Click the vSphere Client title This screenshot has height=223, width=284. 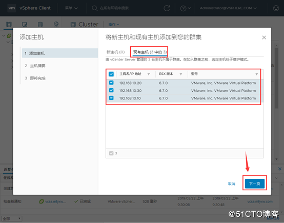(35, 8)
